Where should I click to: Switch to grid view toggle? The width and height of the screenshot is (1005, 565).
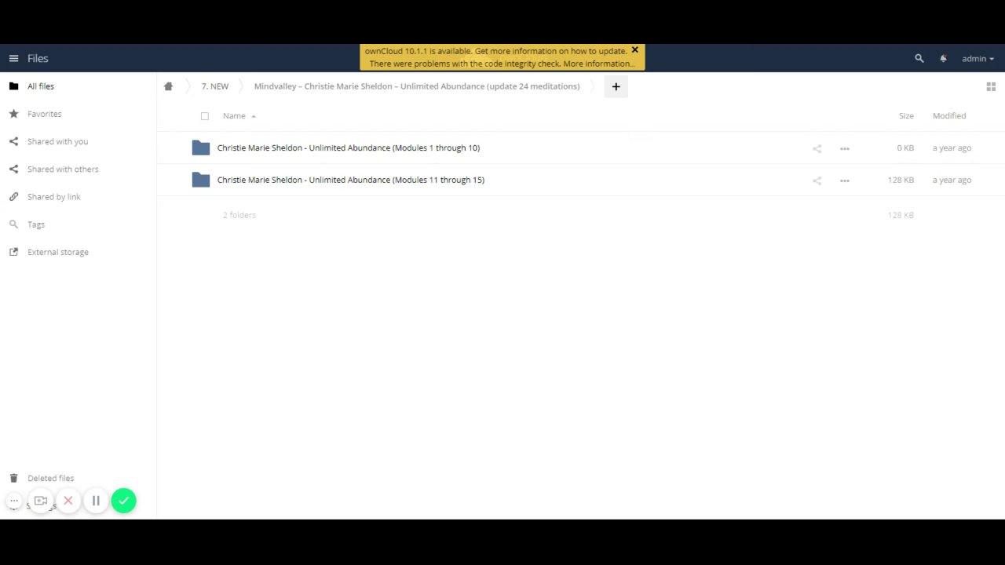click(x=991, y=86)
